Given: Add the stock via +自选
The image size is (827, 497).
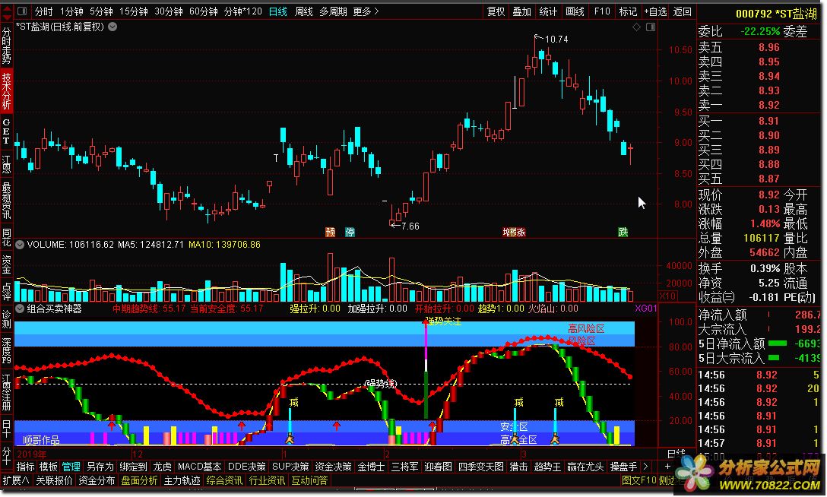Looking at the screenshot, I should pyautogui.click(x=655, y=11).
